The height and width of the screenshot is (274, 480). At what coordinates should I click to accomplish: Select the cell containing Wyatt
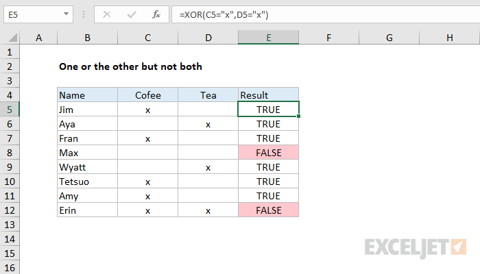coord(87,167)
